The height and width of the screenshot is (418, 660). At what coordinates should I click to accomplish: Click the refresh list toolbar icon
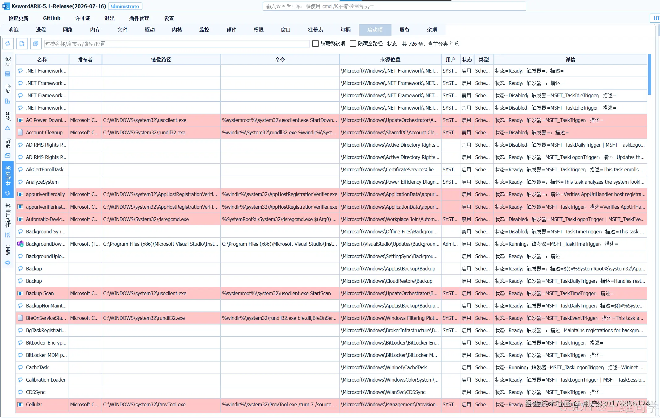pos(8,44)
